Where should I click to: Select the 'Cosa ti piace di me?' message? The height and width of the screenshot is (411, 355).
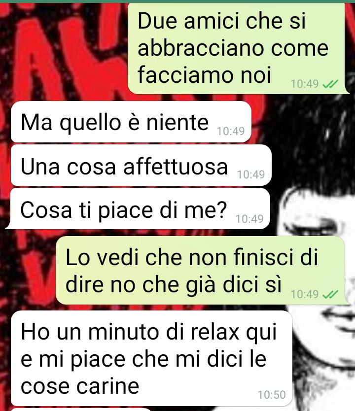pos(138,208)
